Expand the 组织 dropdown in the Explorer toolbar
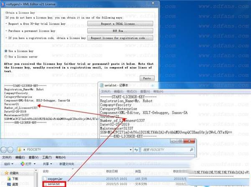The height and width of the screenshot is (187, 251). pyautogui.click(x=12, y=164)
